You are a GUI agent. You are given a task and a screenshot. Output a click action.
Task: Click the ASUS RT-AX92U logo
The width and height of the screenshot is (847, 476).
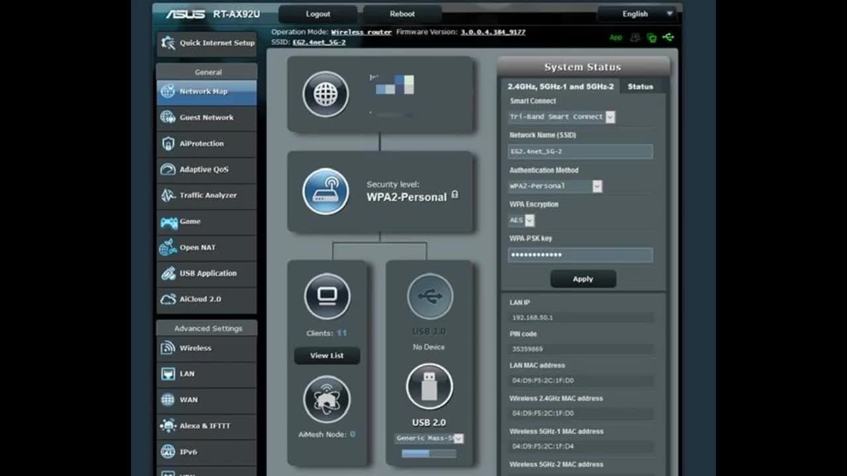pyautogui.click(x=212, y=14)
